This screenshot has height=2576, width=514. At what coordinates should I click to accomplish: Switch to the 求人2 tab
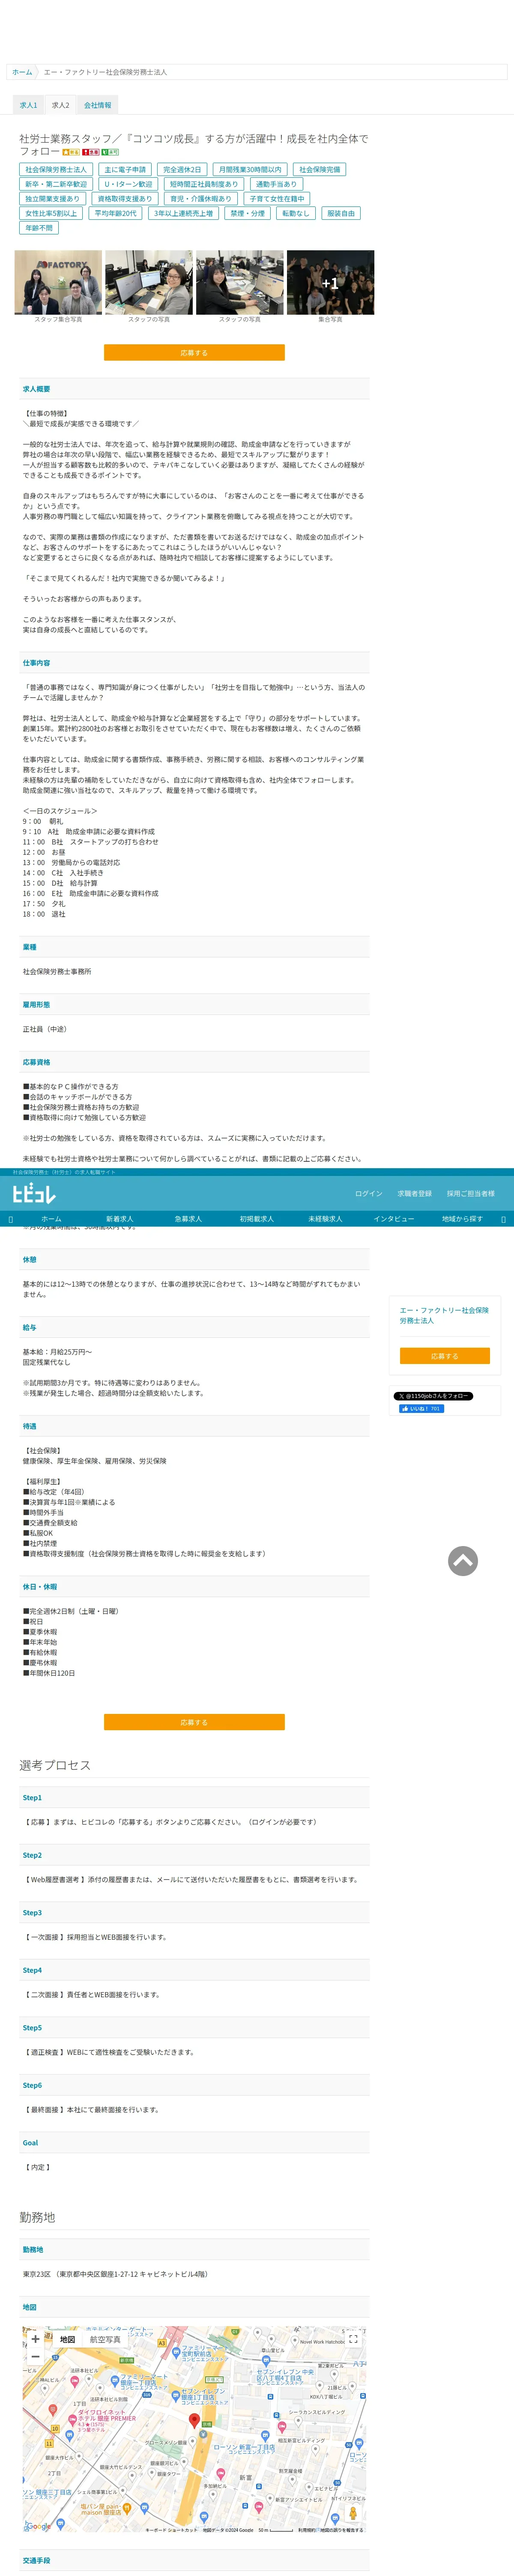tap(61, 105)
